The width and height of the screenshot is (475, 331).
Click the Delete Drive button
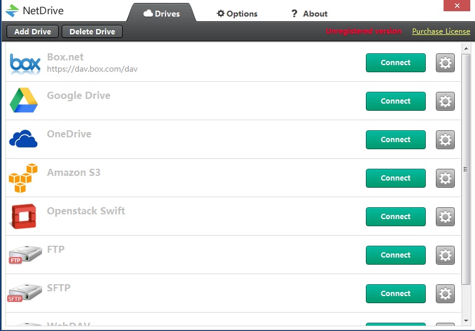click(x=92, y=31)
